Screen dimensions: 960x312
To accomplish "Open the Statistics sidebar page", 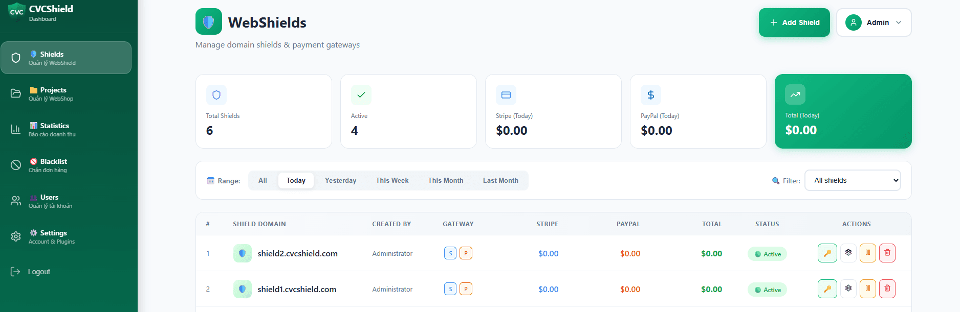I will 54,130.
